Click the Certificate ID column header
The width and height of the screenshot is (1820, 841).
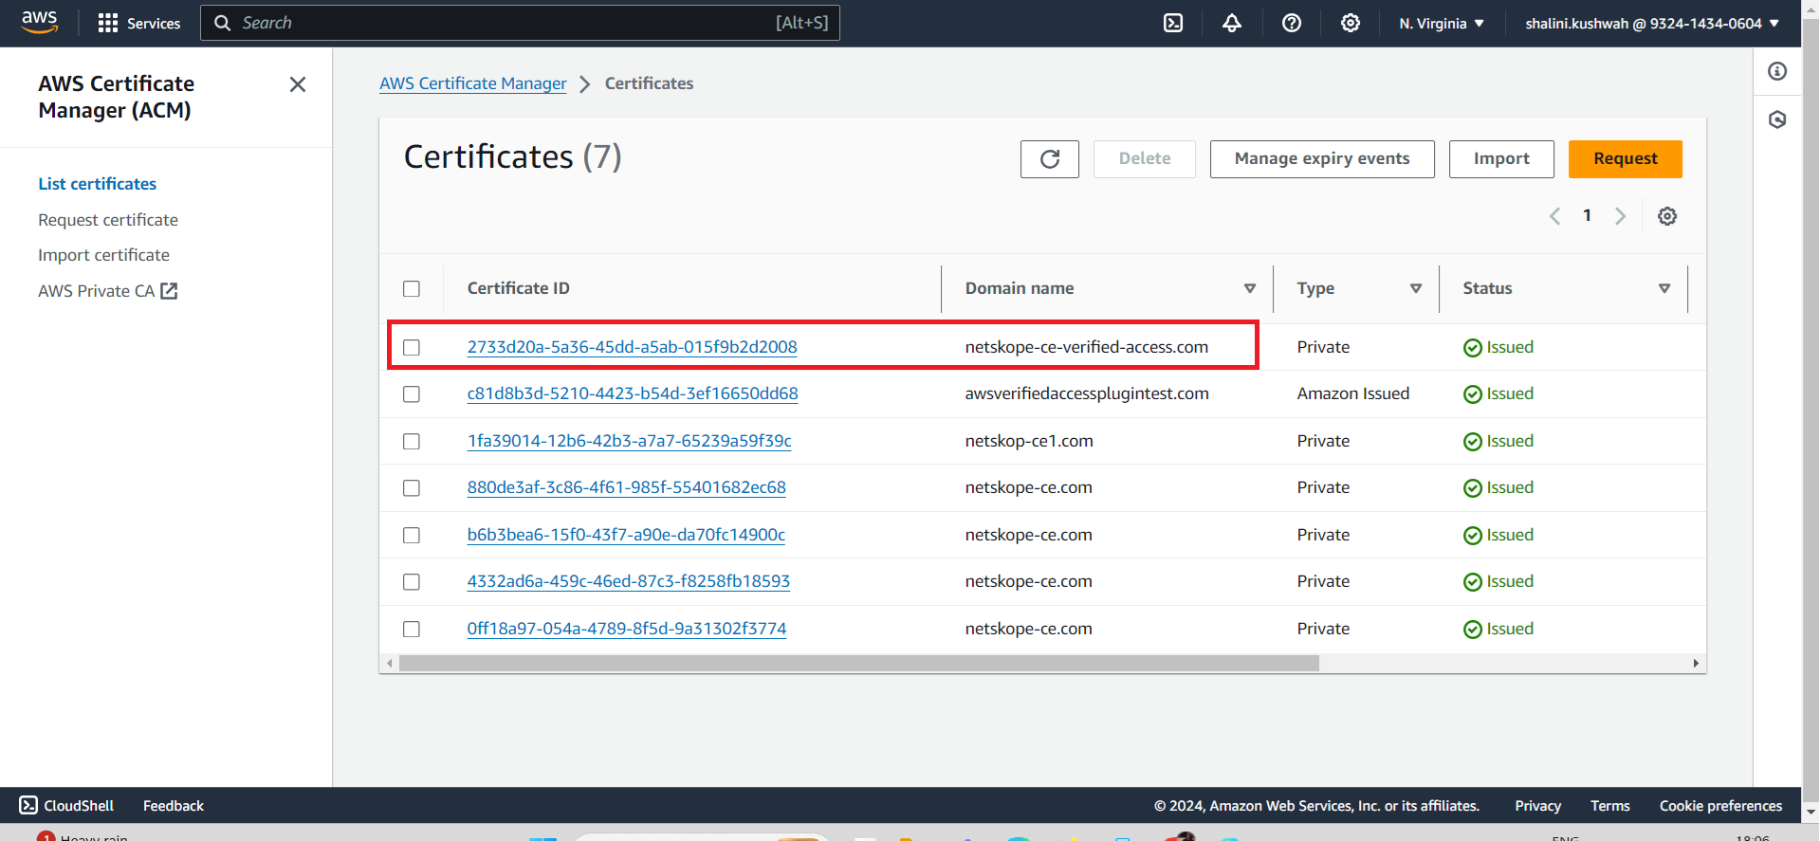tap(518, 288)
